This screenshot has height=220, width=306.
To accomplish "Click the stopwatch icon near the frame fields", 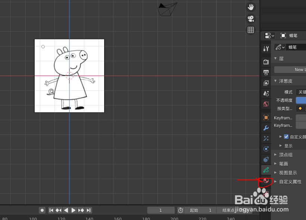I will click(x=181, y=210).
